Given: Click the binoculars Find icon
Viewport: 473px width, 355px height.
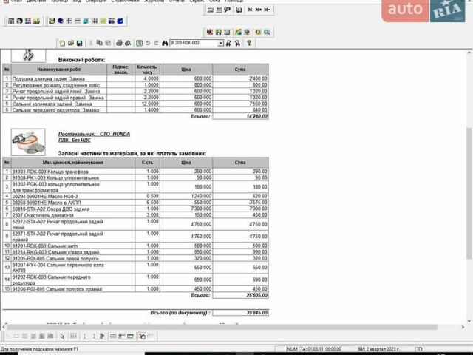Looking at the screenshot, I should click(x=165, y=44).
